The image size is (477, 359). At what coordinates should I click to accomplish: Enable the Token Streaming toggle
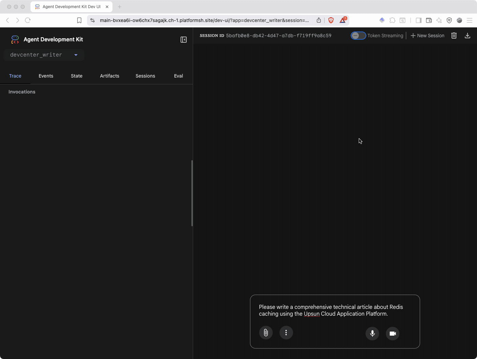point(358,36)
